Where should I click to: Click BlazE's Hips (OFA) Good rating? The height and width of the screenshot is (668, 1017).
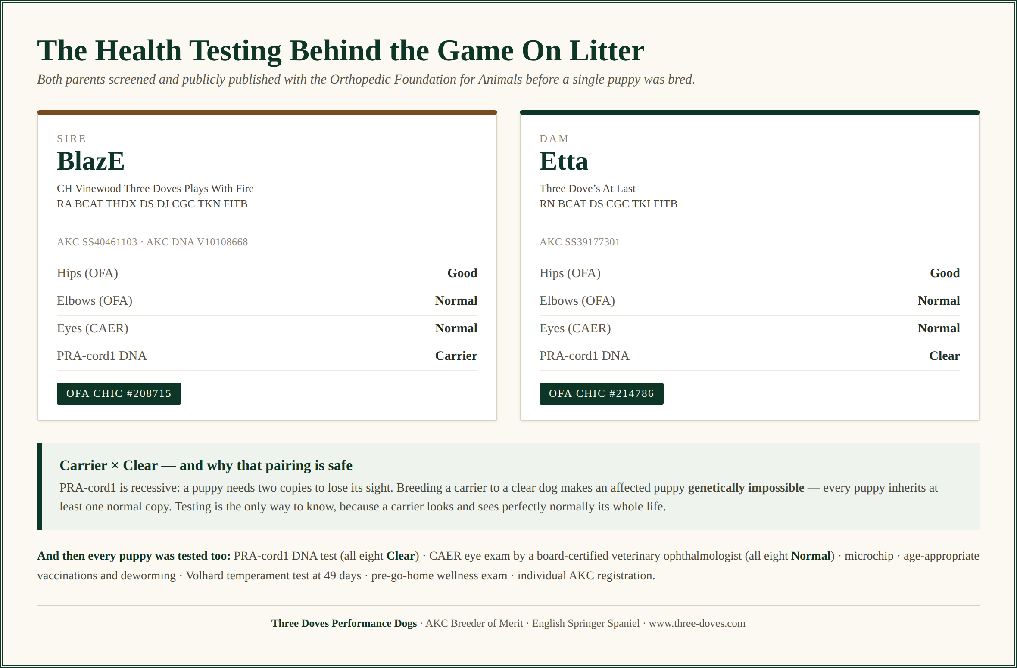point(462,273)
